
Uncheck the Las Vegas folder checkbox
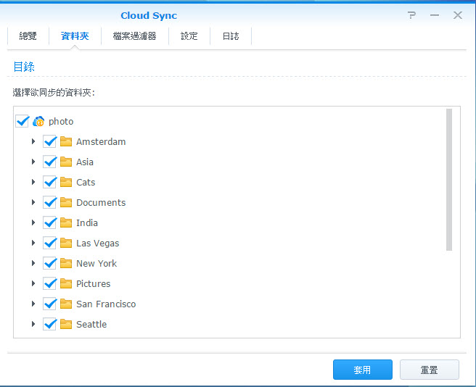pos(49,244)
